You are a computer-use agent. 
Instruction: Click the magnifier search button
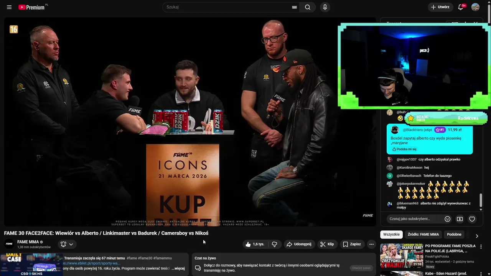tap(308, 7)
